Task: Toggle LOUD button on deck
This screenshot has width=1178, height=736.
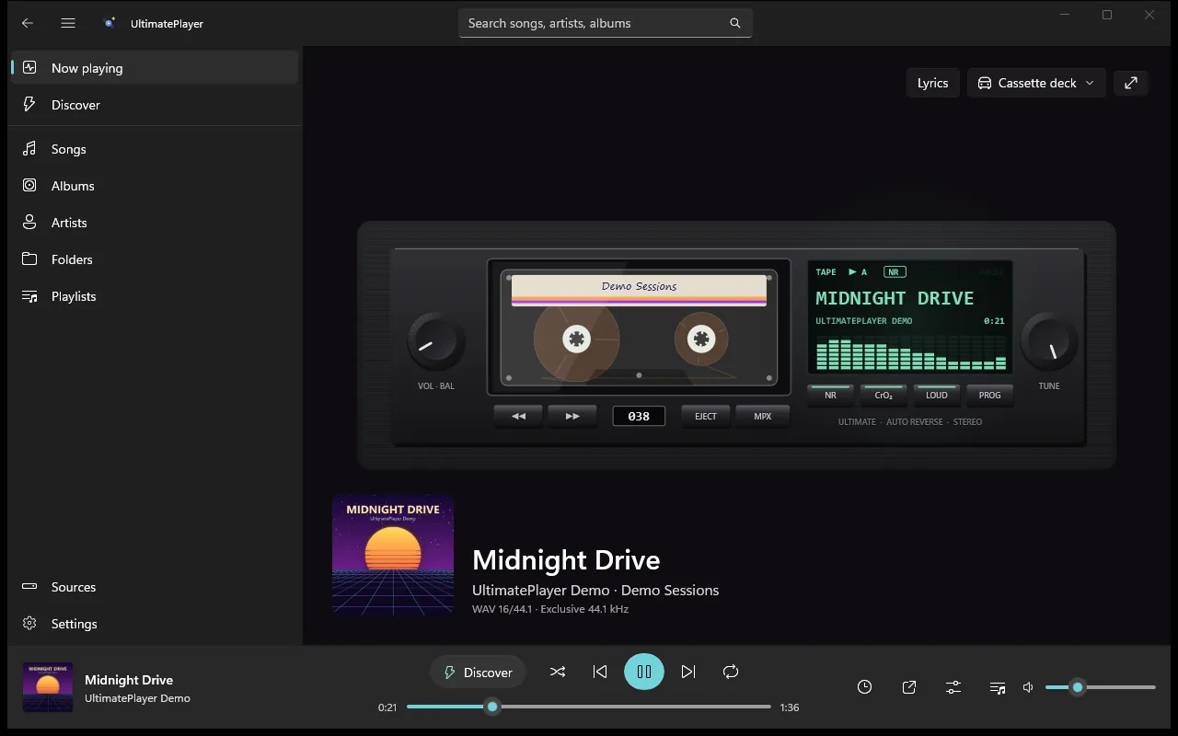Action: (x=937, y=395)
